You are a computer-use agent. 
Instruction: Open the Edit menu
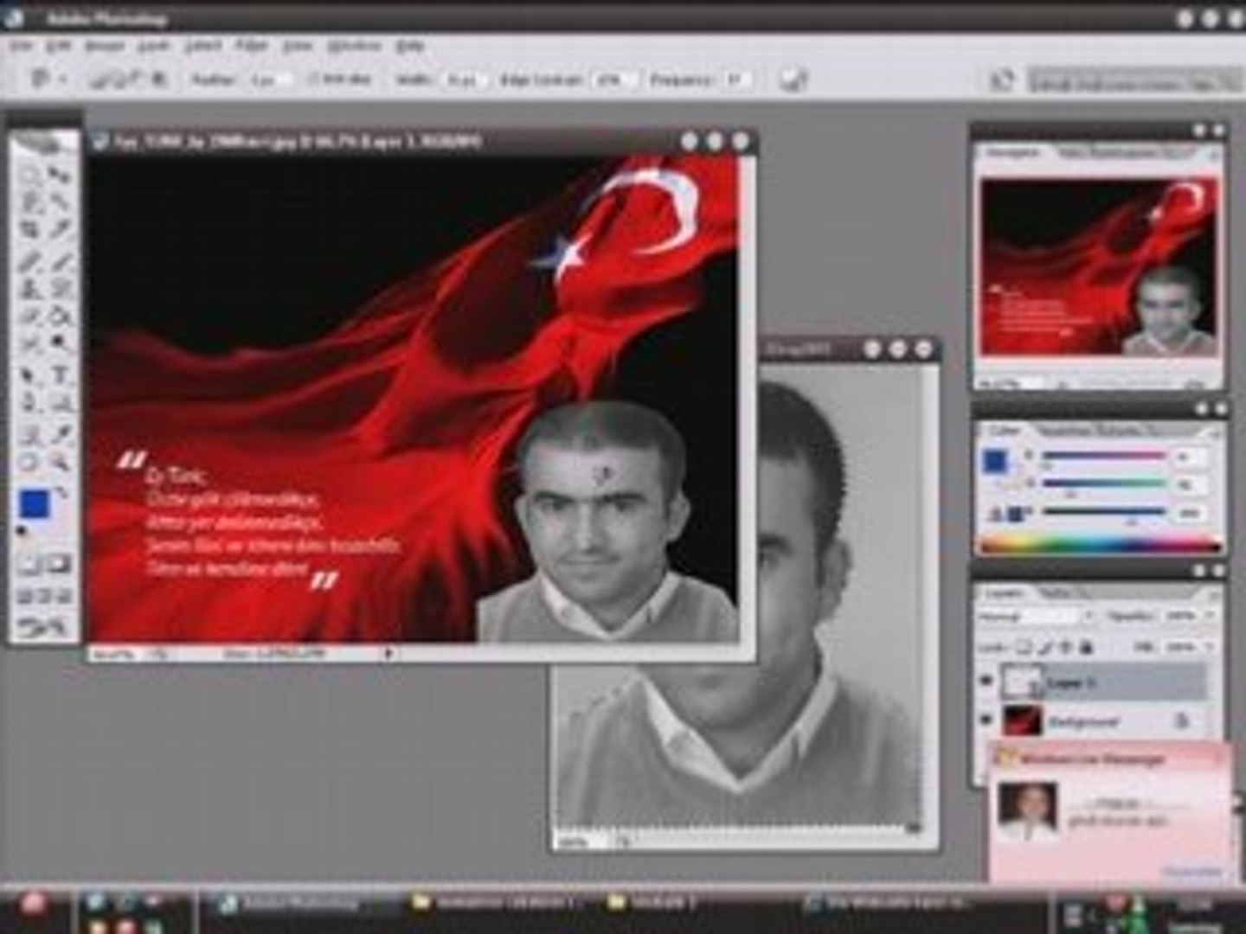click(58, 45)
